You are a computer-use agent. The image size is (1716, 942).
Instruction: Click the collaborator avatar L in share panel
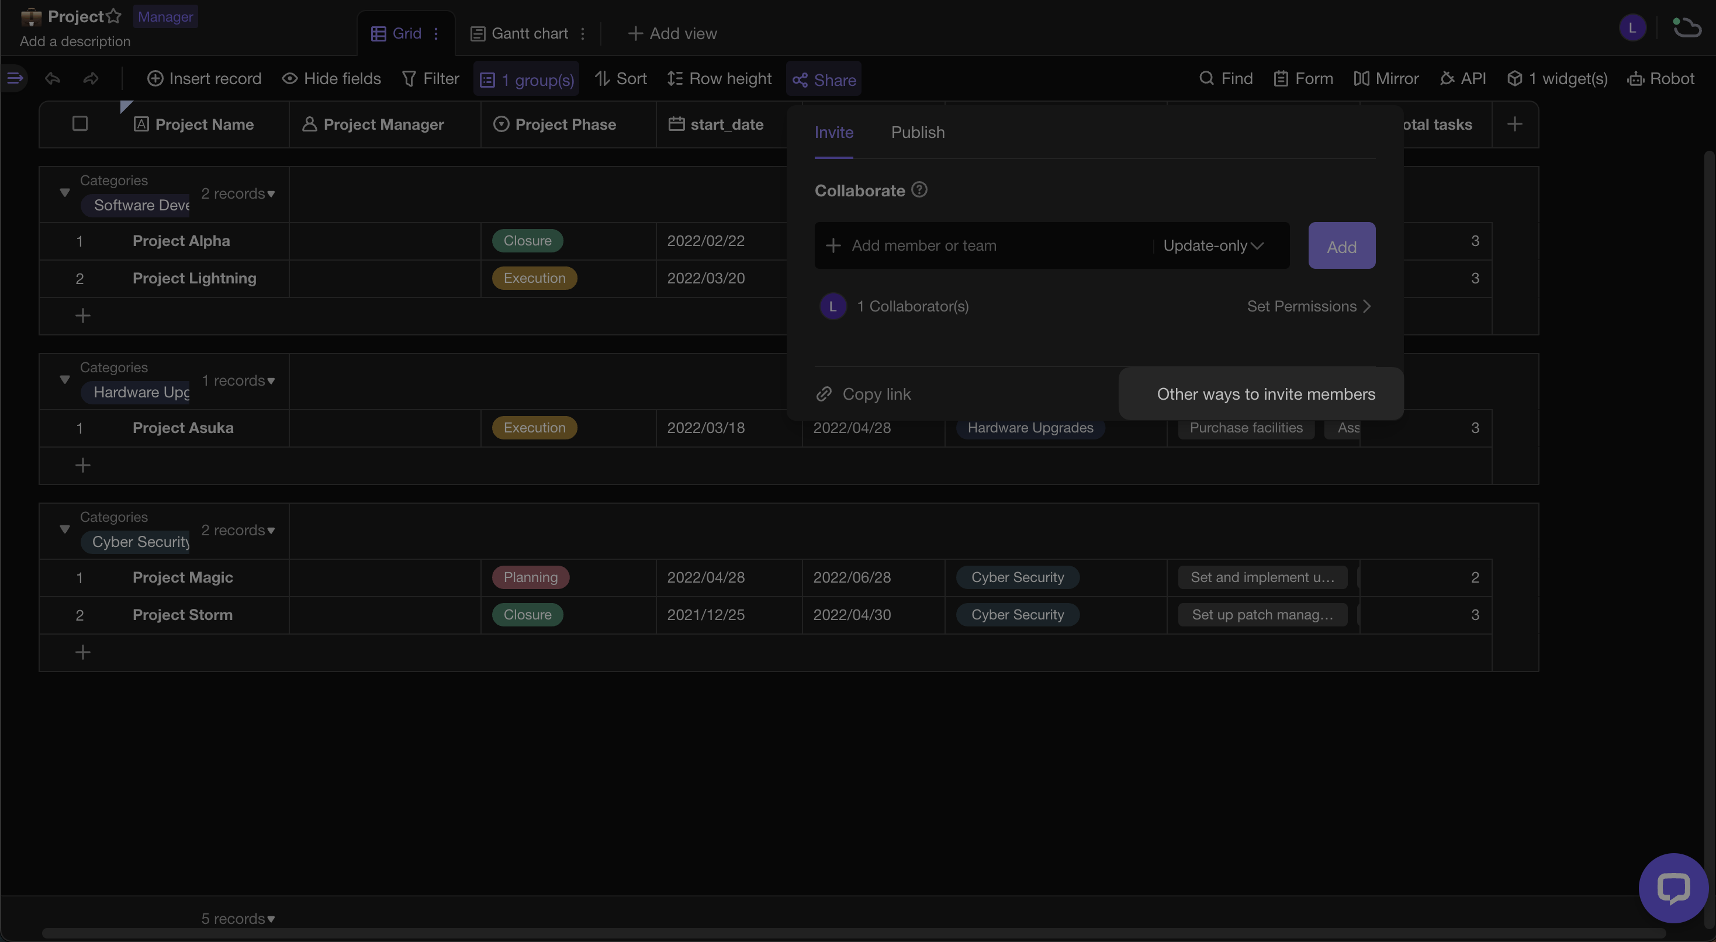[833, 306]
